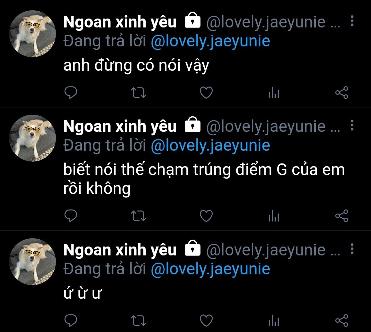Like the 'biết nói thế' tweet

pos(206,216)
